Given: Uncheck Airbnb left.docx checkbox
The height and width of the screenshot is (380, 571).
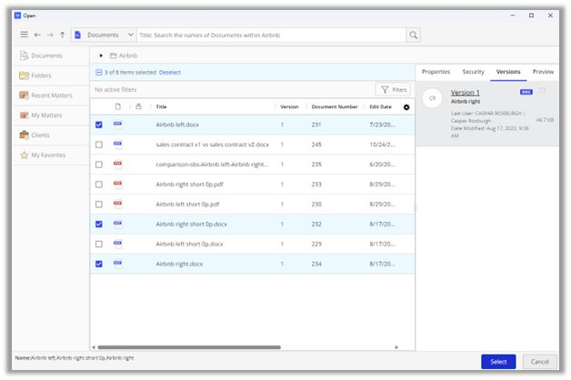Looking at the screenshot, I should 99,125.
